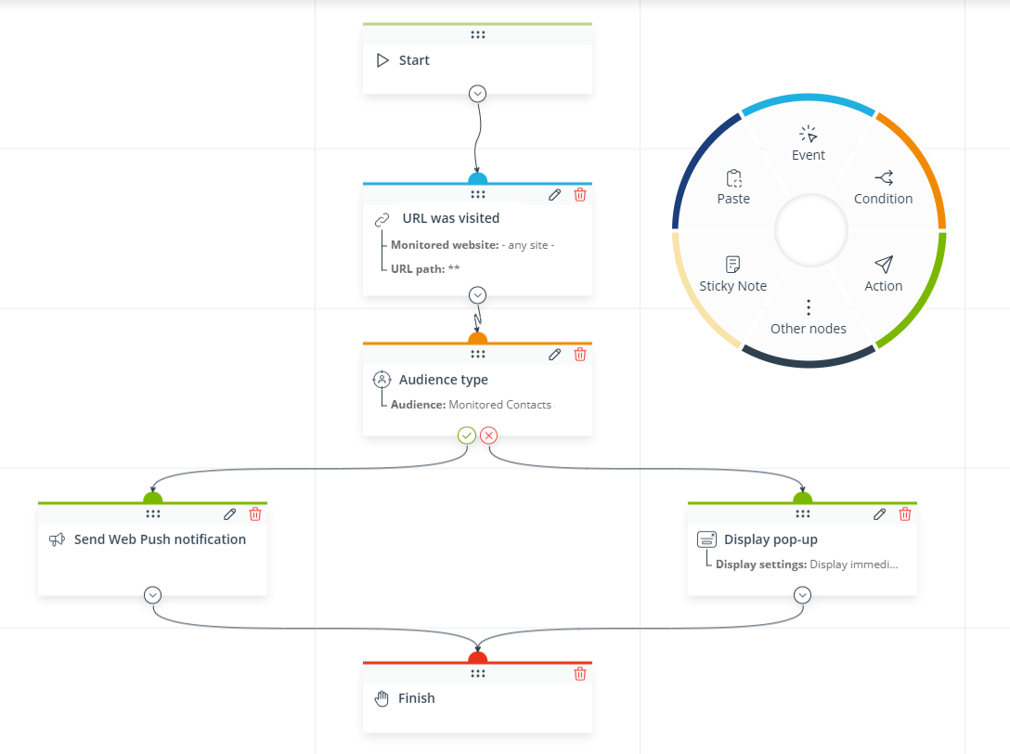Click the red input port of Finish
This screenshot has width=1010, height=754.
pos(477,657)
